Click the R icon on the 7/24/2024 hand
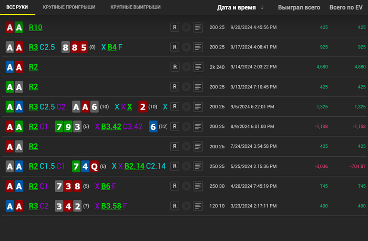 tap(175, 146)
